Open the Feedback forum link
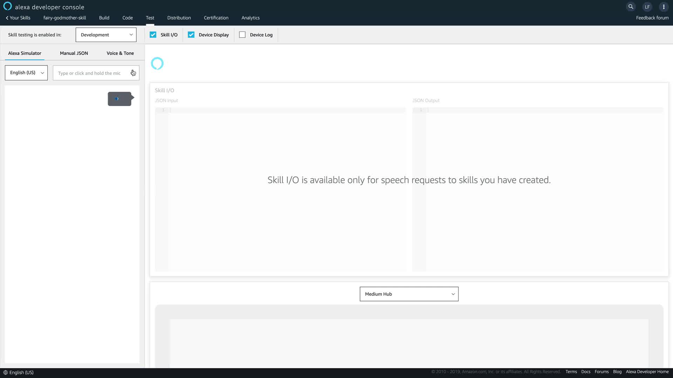The height and width of the screenshot is (378, 673). [x=652, y=18]
